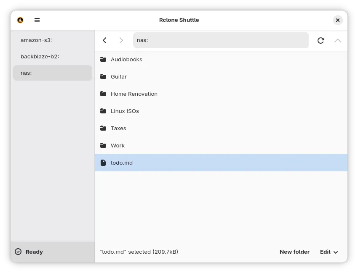Select the backblaze-b2: remote
The height and width of the screenshot is (273, 358).
[x=53, y=56]
